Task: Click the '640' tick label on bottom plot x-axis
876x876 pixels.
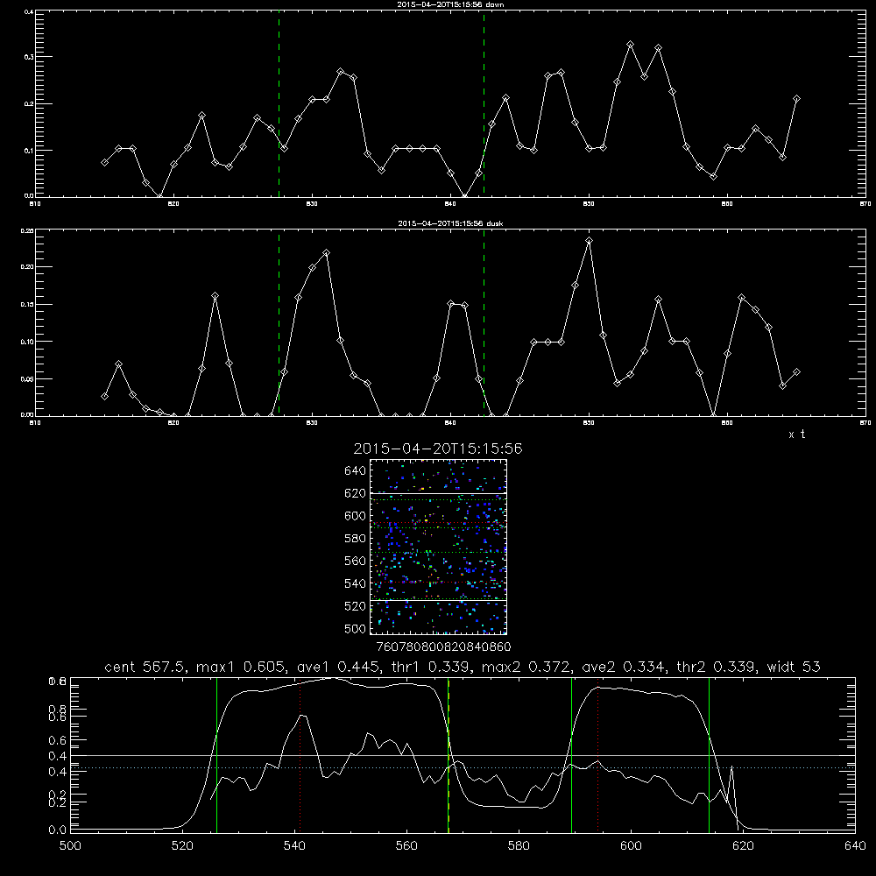Action: (x=855, y=846)
